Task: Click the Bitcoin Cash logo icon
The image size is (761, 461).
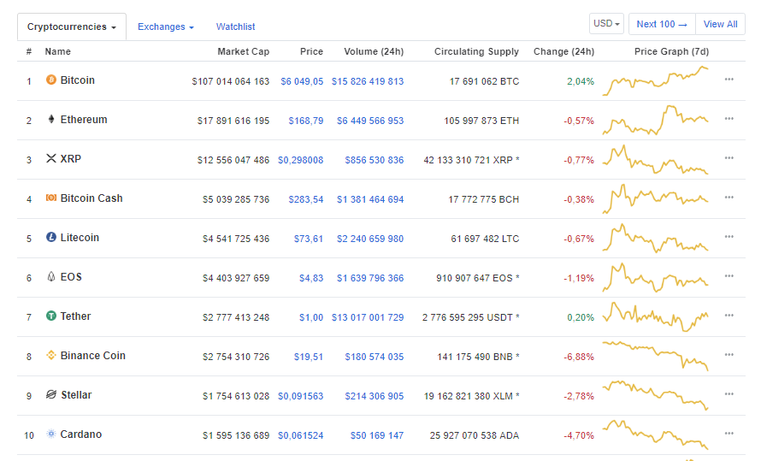Action: point(51,198)
